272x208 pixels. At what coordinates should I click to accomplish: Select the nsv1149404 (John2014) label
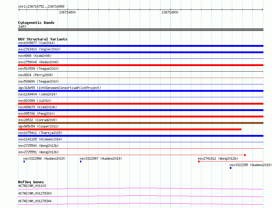38,94
